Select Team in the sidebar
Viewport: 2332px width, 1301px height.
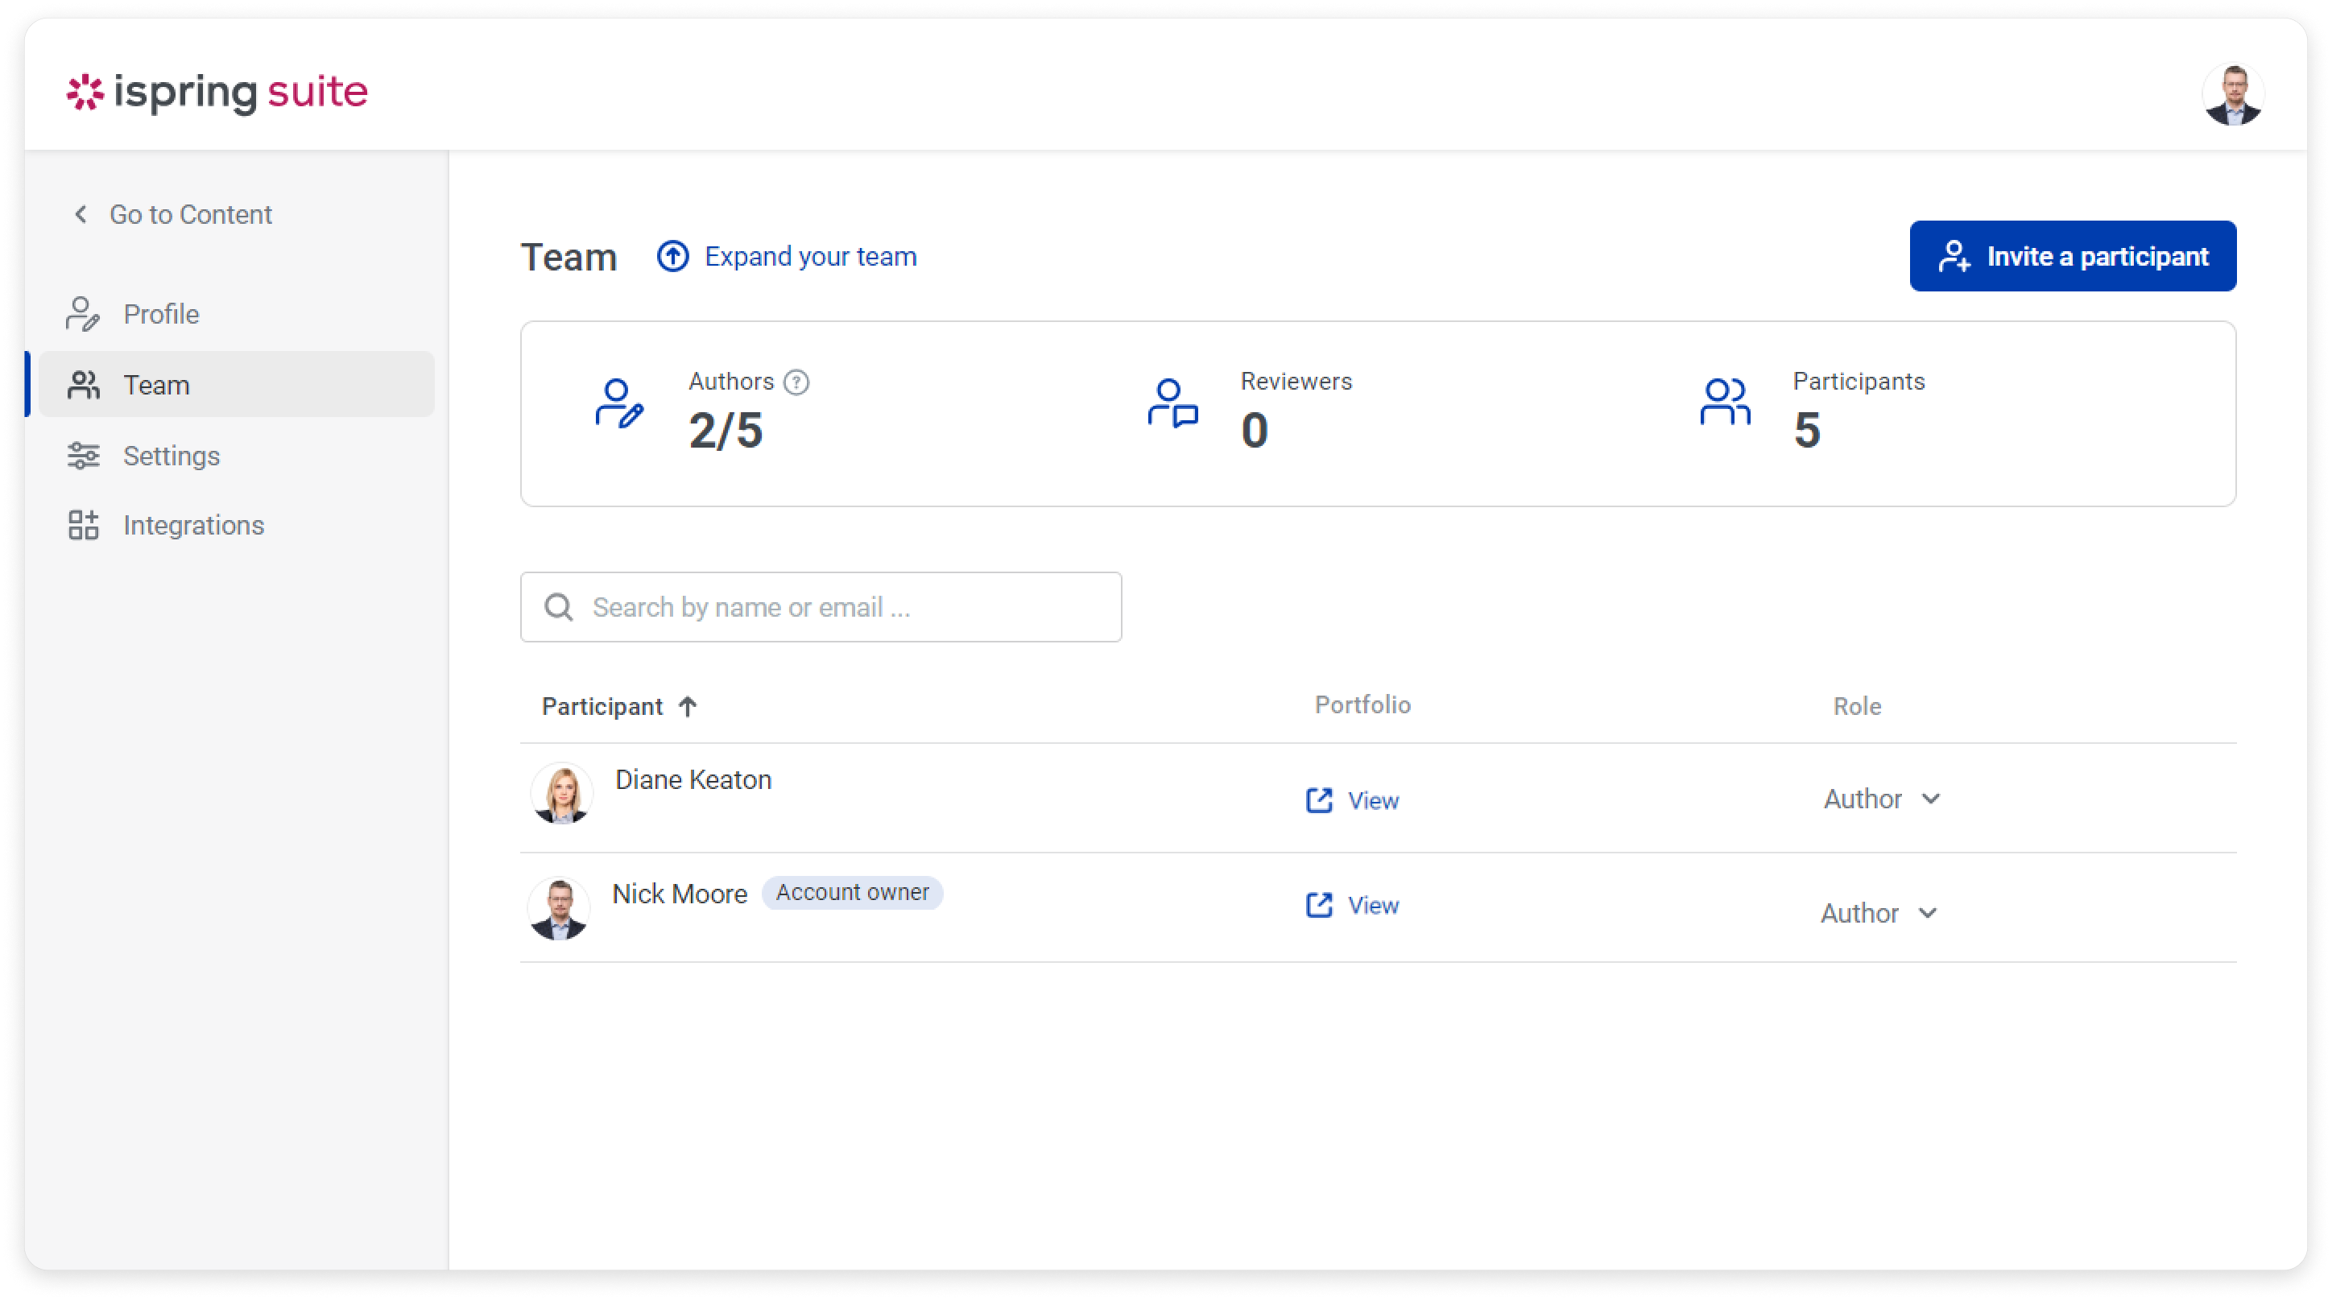pyautogui.click(x=155, y=385)
